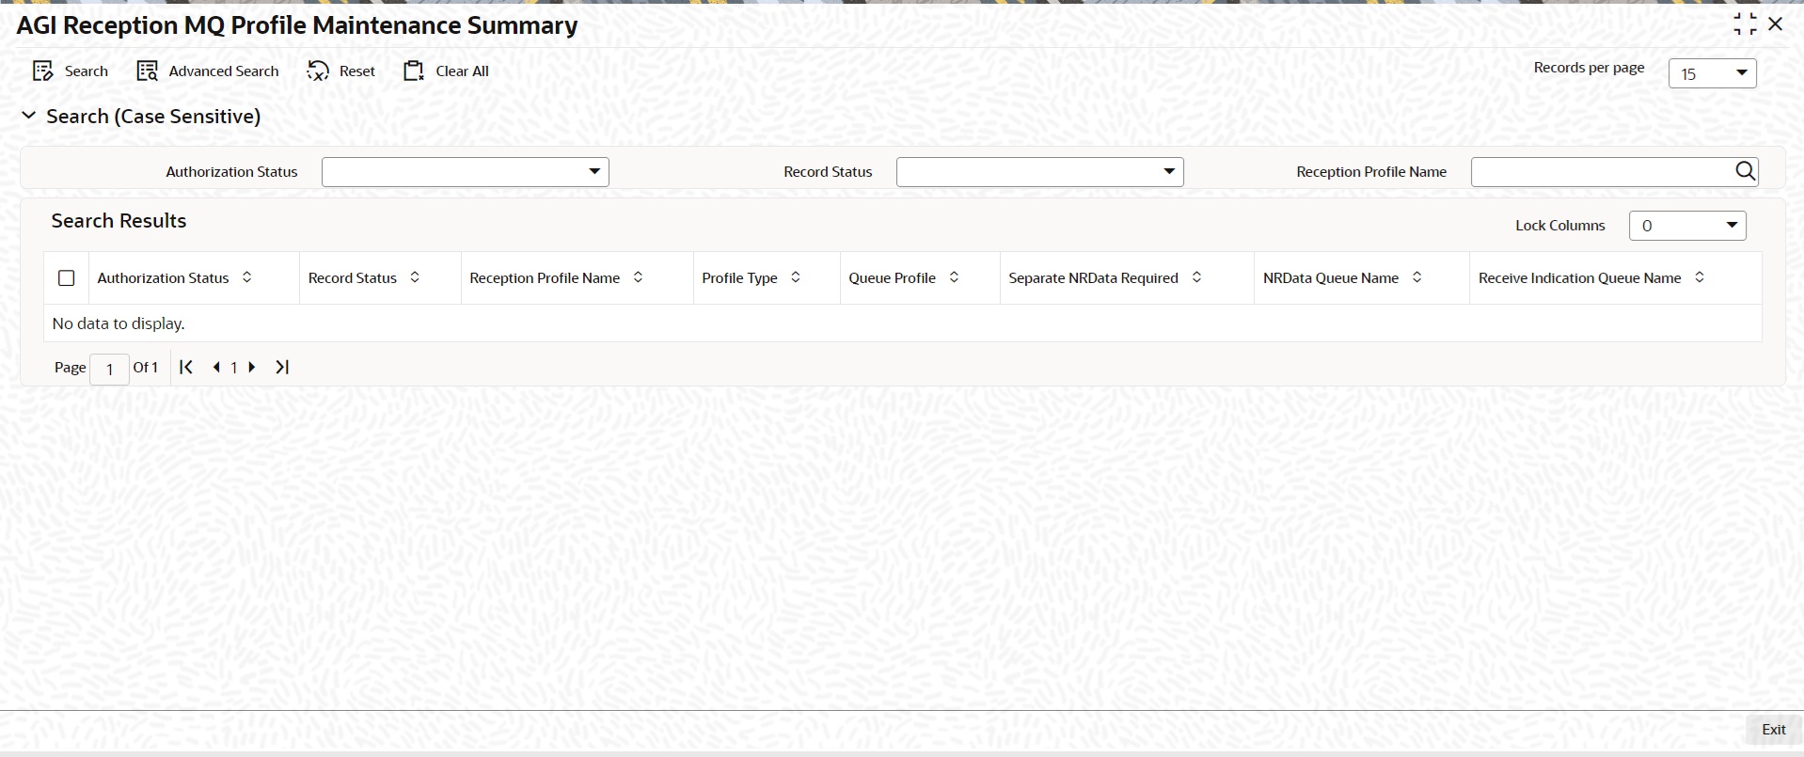Sort by Authorization Status column

pos(247,277)
